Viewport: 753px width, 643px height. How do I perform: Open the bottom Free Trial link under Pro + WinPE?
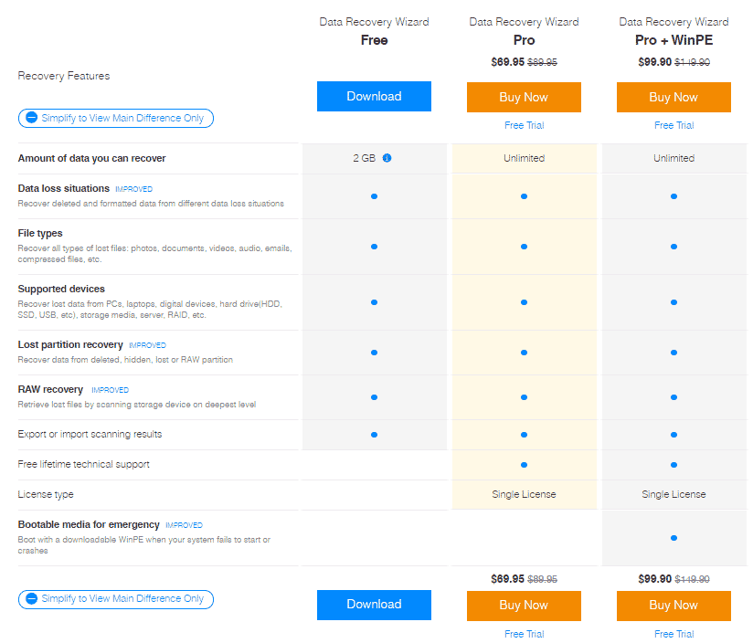tap(673, 634)
